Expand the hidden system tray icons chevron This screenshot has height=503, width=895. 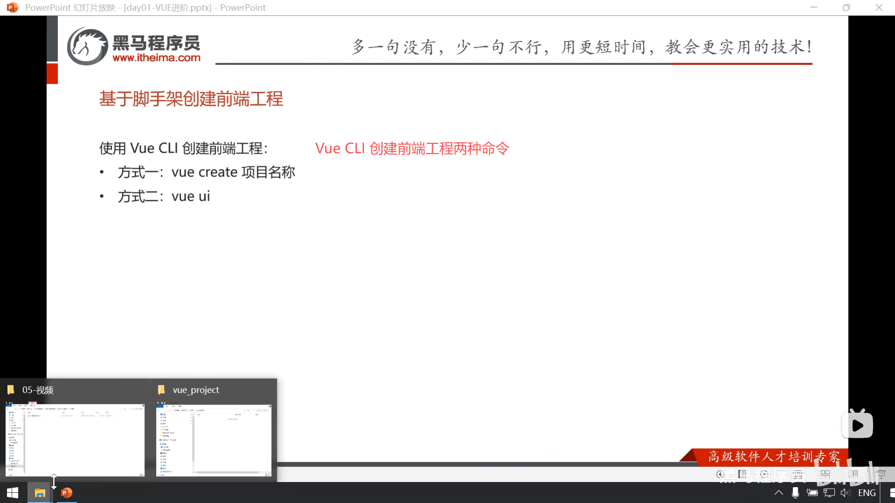(x=778, y=493)
